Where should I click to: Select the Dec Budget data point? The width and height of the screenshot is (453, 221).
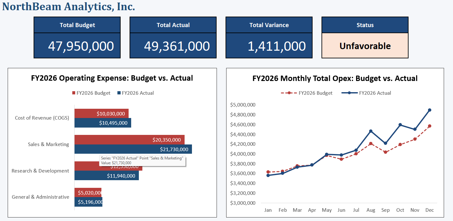(430, 126)
